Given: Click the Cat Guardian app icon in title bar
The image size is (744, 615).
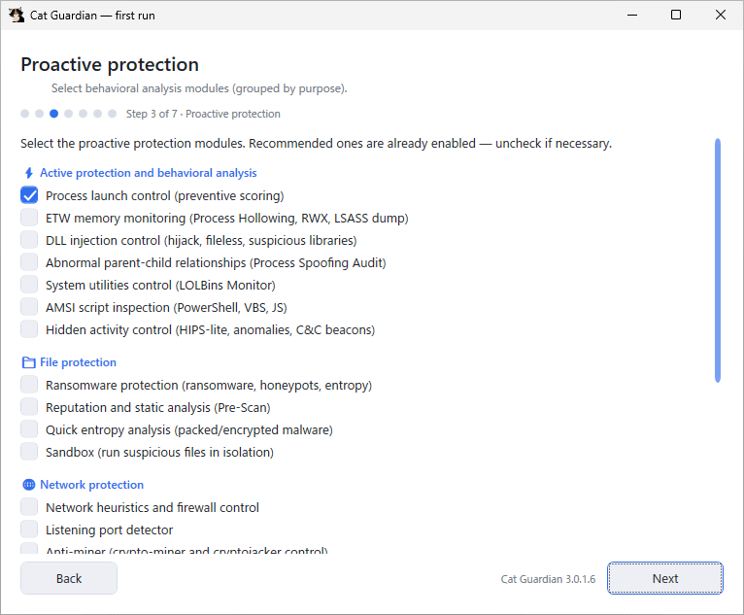Looking at the screenshot, I should pyautogui.click(x=17, y=16).
